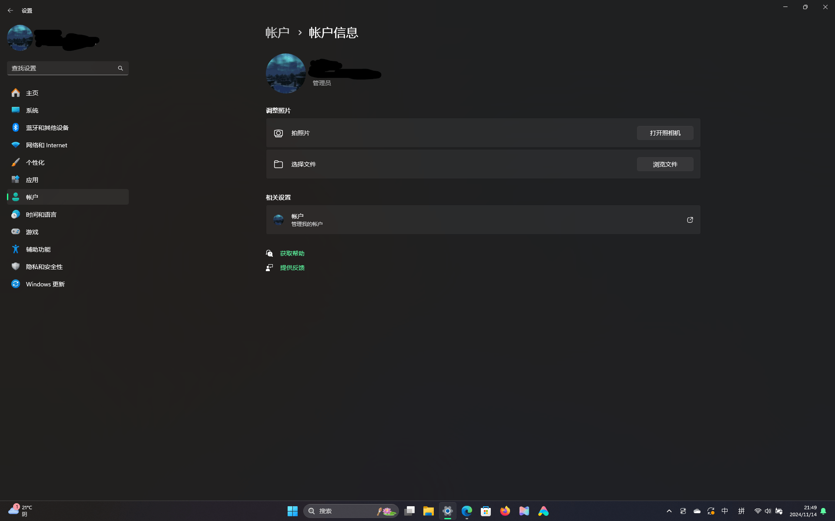Focus the 查找设置 search field
Screen dimensions: 835x521
click(68, 68)
